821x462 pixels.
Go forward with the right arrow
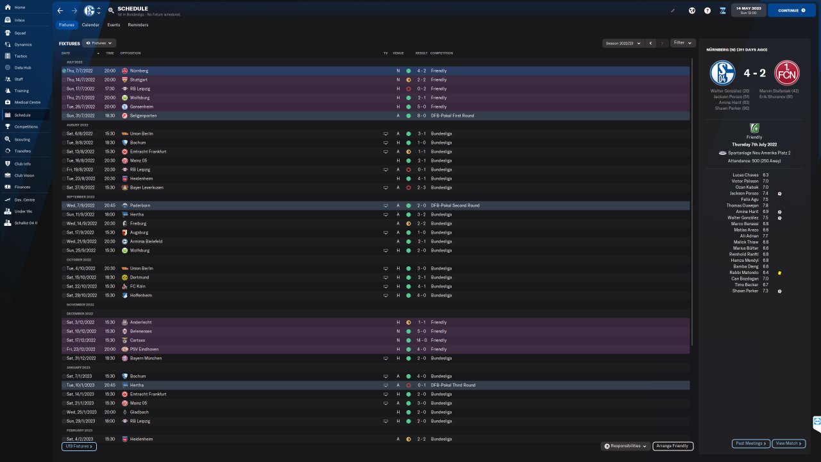74,11
